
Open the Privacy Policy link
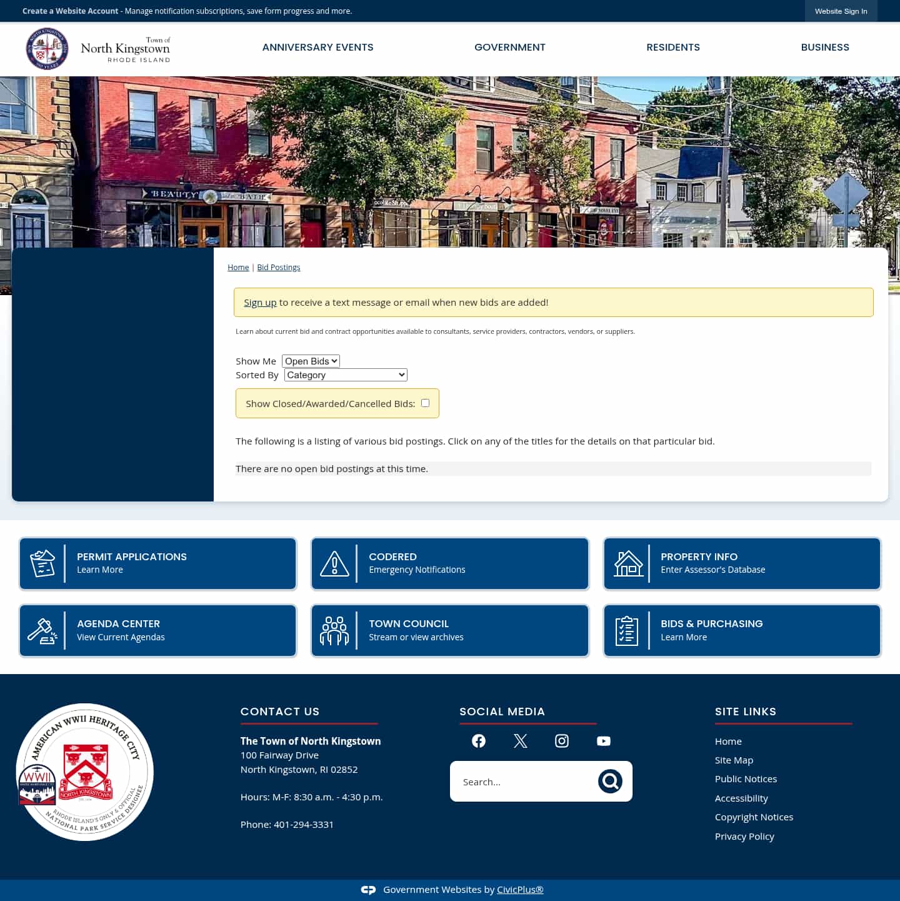tap(744, 837)
